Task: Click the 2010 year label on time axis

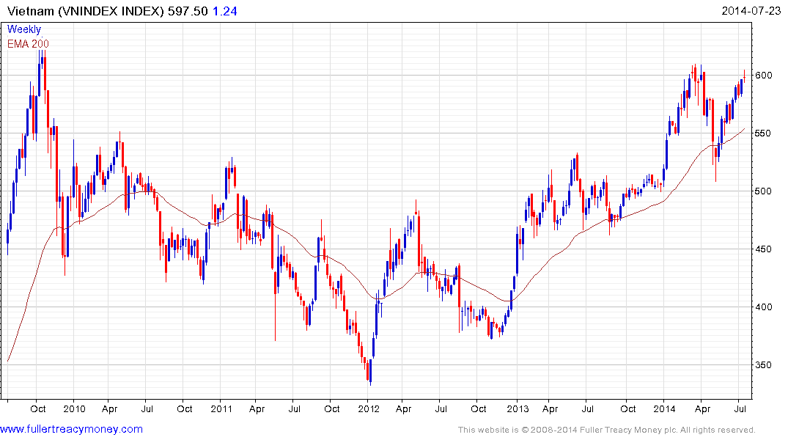Action: [x=74, y=408]
